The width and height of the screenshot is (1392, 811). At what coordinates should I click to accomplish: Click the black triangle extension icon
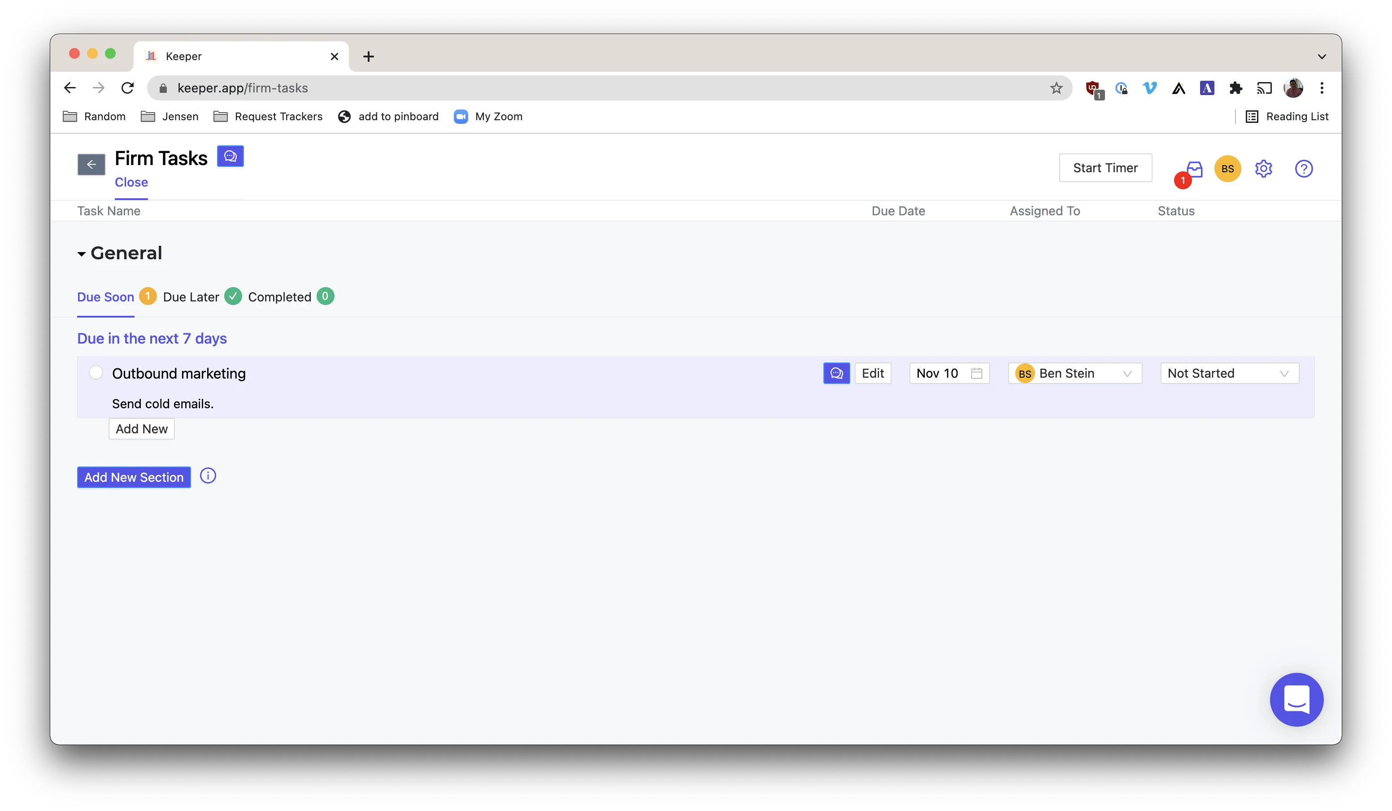coord(1178,88)
